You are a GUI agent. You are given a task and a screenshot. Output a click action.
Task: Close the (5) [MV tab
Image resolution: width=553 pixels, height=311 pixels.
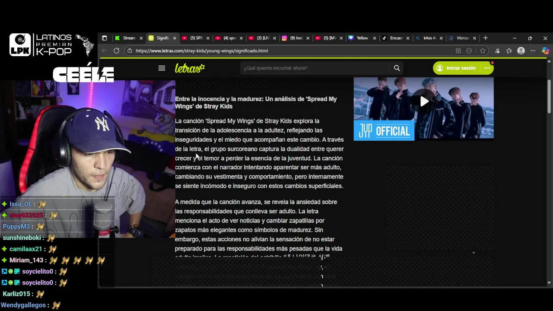tap(341, 38)
